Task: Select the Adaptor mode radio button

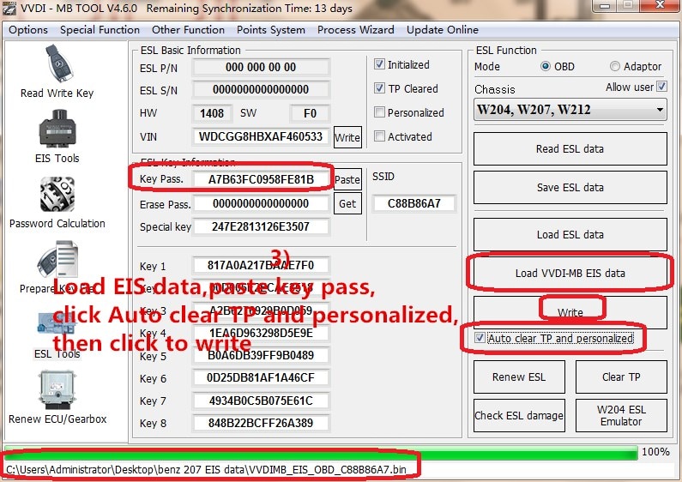Action: pyautogui.click(x=615, y=67)
